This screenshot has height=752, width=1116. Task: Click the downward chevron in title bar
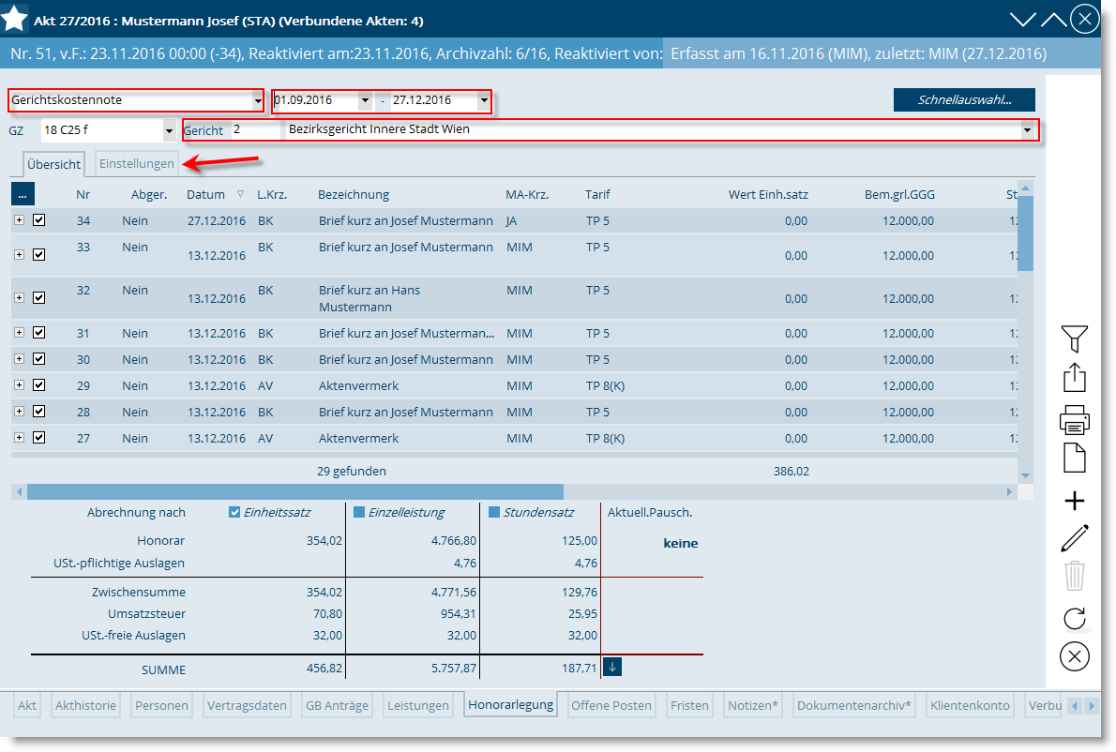pyautogui.click(x=1023, y=20)
